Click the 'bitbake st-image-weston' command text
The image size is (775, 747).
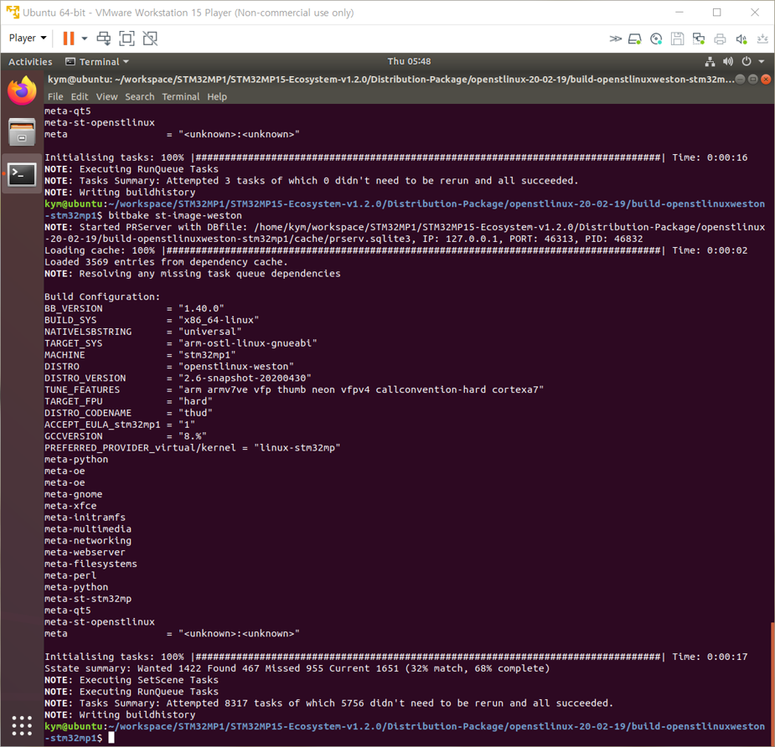pos(175,215)
